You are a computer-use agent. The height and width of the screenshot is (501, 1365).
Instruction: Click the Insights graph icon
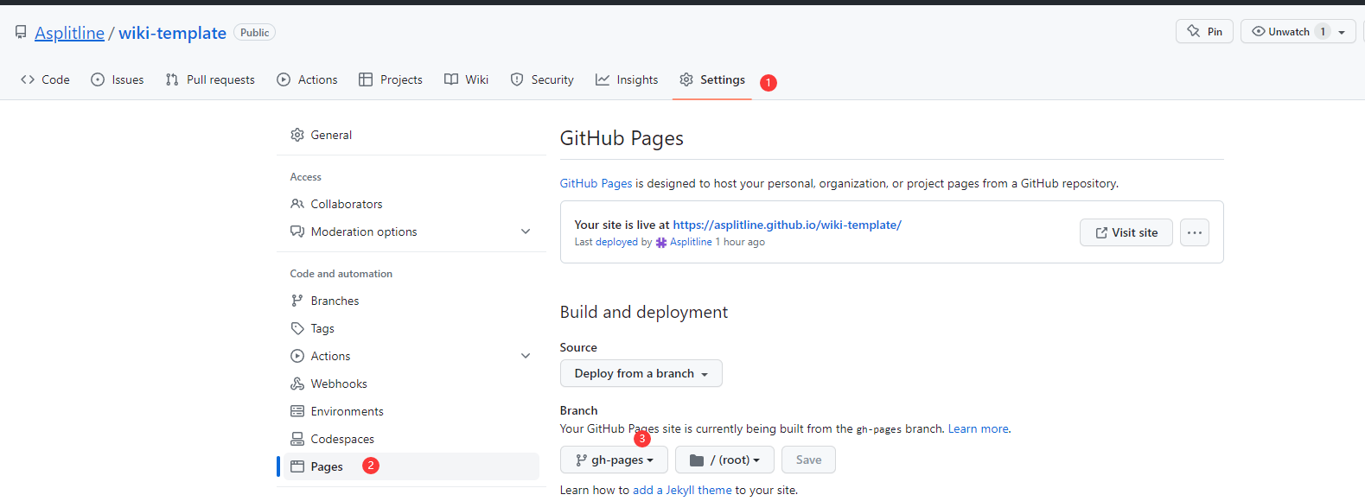tap(603, 79)
